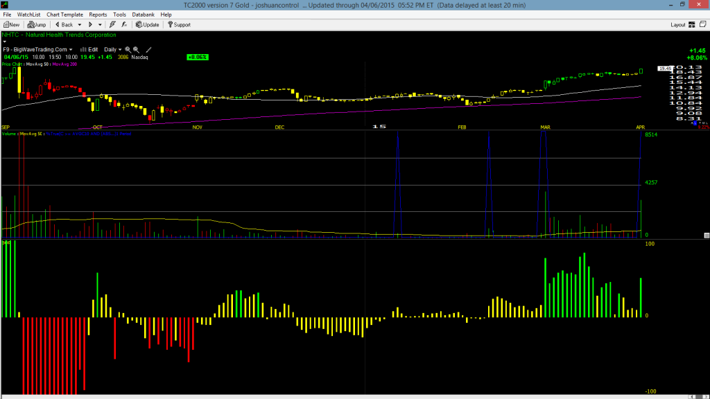710x399 pixels.
Task: Click the MovAvg 200 indicator label
Action: point(64,64)
